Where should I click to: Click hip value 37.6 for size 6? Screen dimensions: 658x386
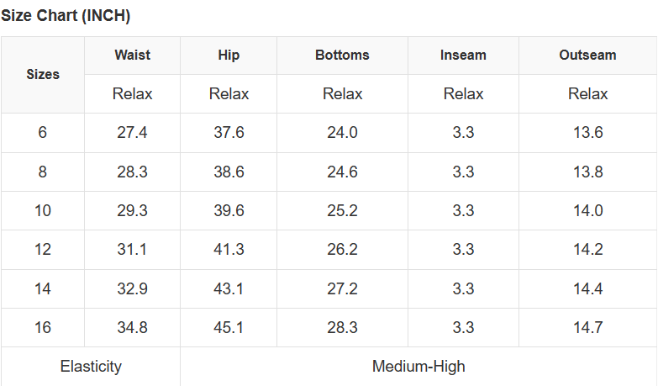[x=229, y=133]
